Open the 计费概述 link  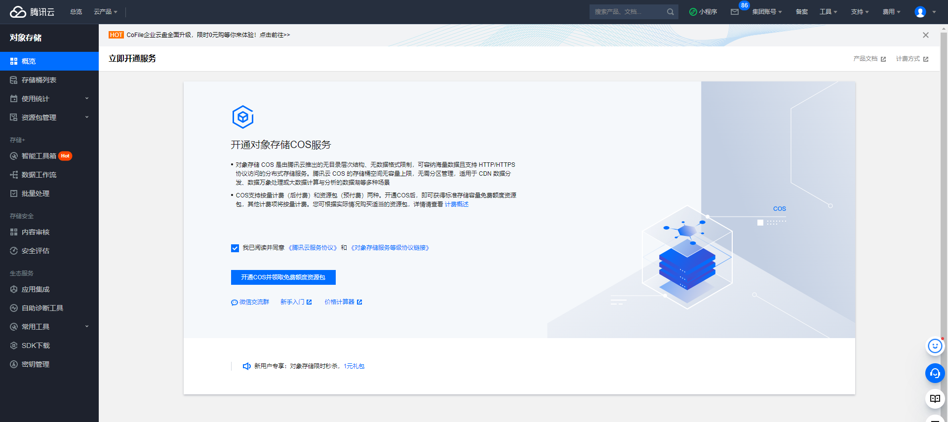(x=457, y=204)
